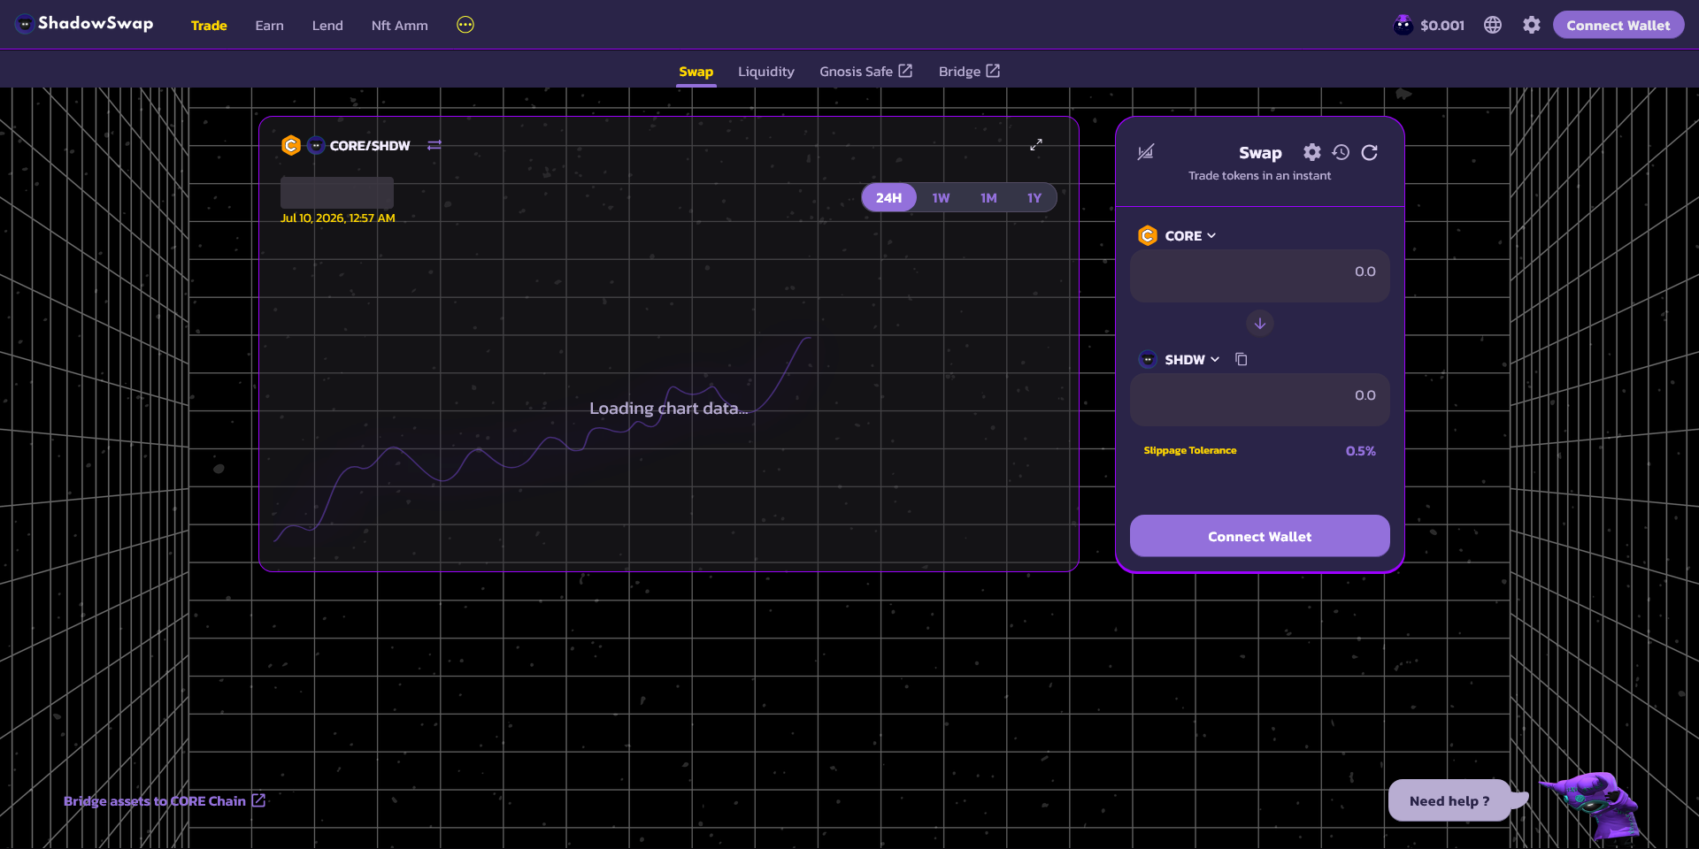Open the Lend menu
The height and width of the screenshot is (849, 1699).
click(x=327, y=25)
